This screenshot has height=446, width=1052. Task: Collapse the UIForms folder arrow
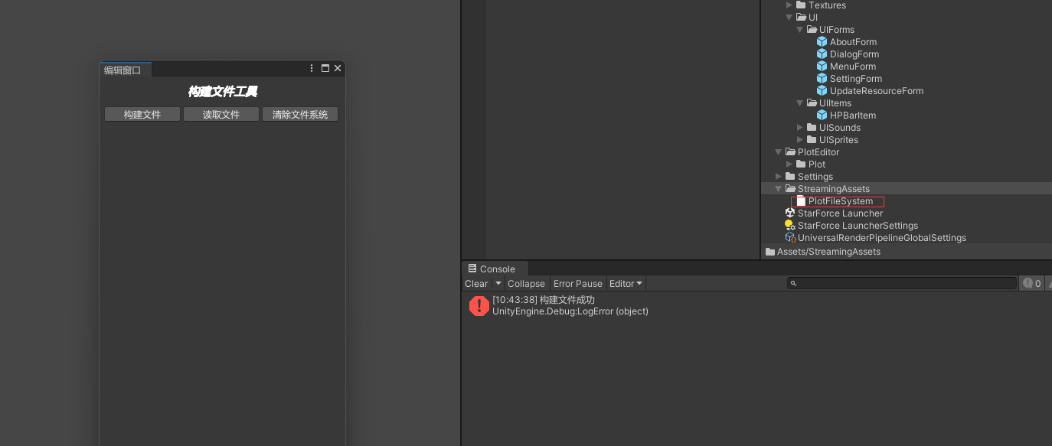click(x=800, y=30)
